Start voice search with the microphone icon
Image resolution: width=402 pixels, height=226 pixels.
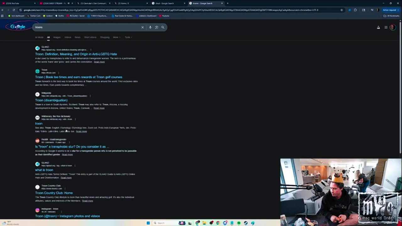(x=150, y=27)
